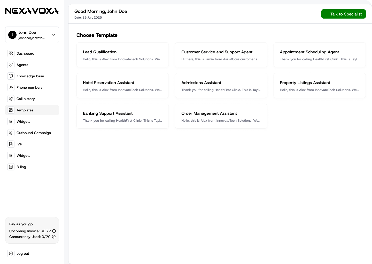Screen dimensions: 372x264
Task: Click info icon beside Concurrency Used
Action: (x=54, y=237)
